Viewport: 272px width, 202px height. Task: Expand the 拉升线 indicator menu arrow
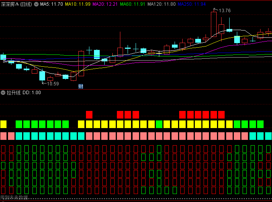coord(3,93)
